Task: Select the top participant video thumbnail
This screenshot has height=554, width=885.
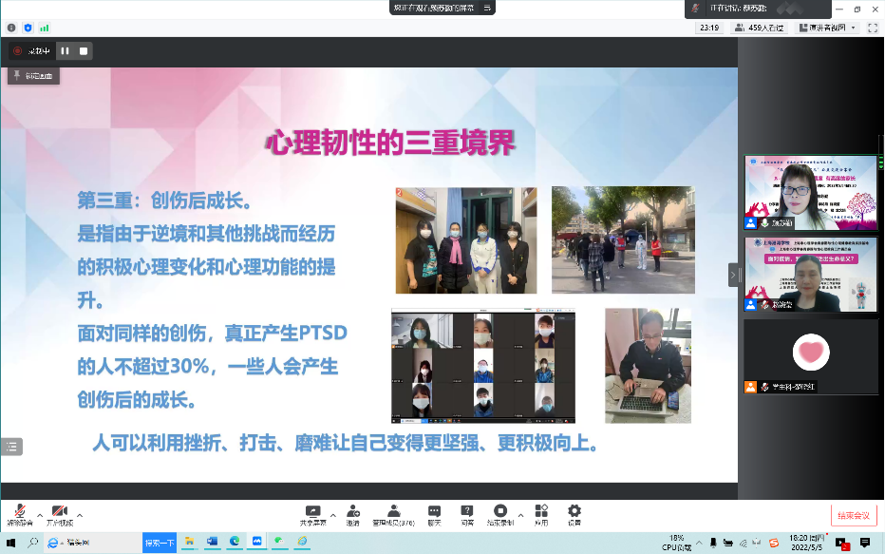Action: (811, 193)
